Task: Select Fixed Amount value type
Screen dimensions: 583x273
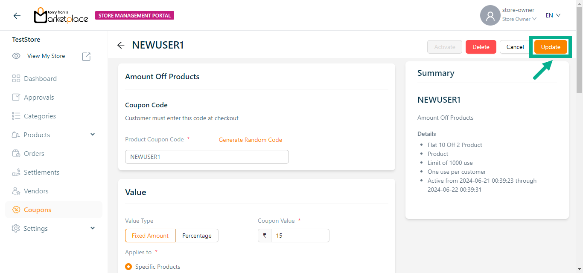Action: [150, 236]
